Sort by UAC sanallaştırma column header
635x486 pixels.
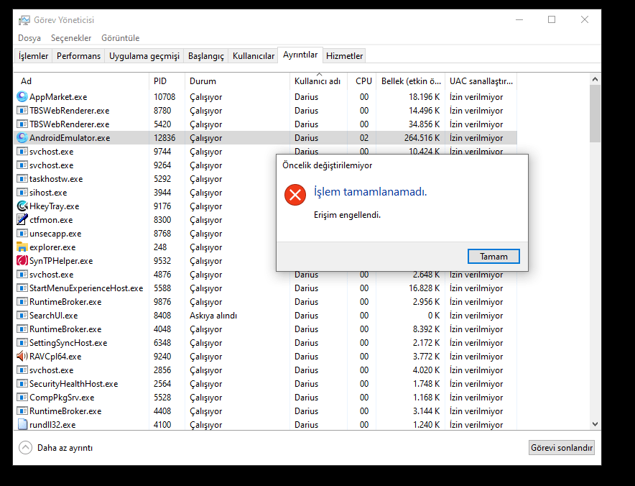point(481,81)
